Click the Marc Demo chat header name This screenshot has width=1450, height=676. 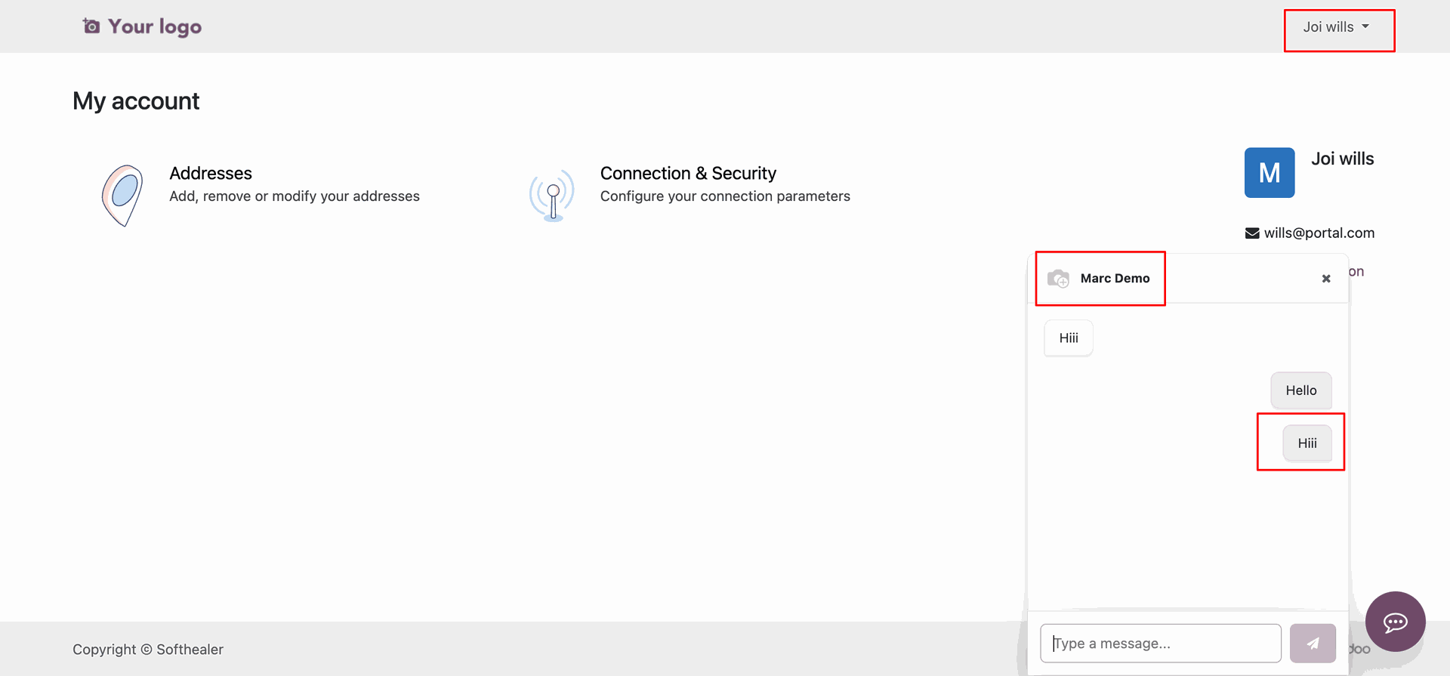1115,279
